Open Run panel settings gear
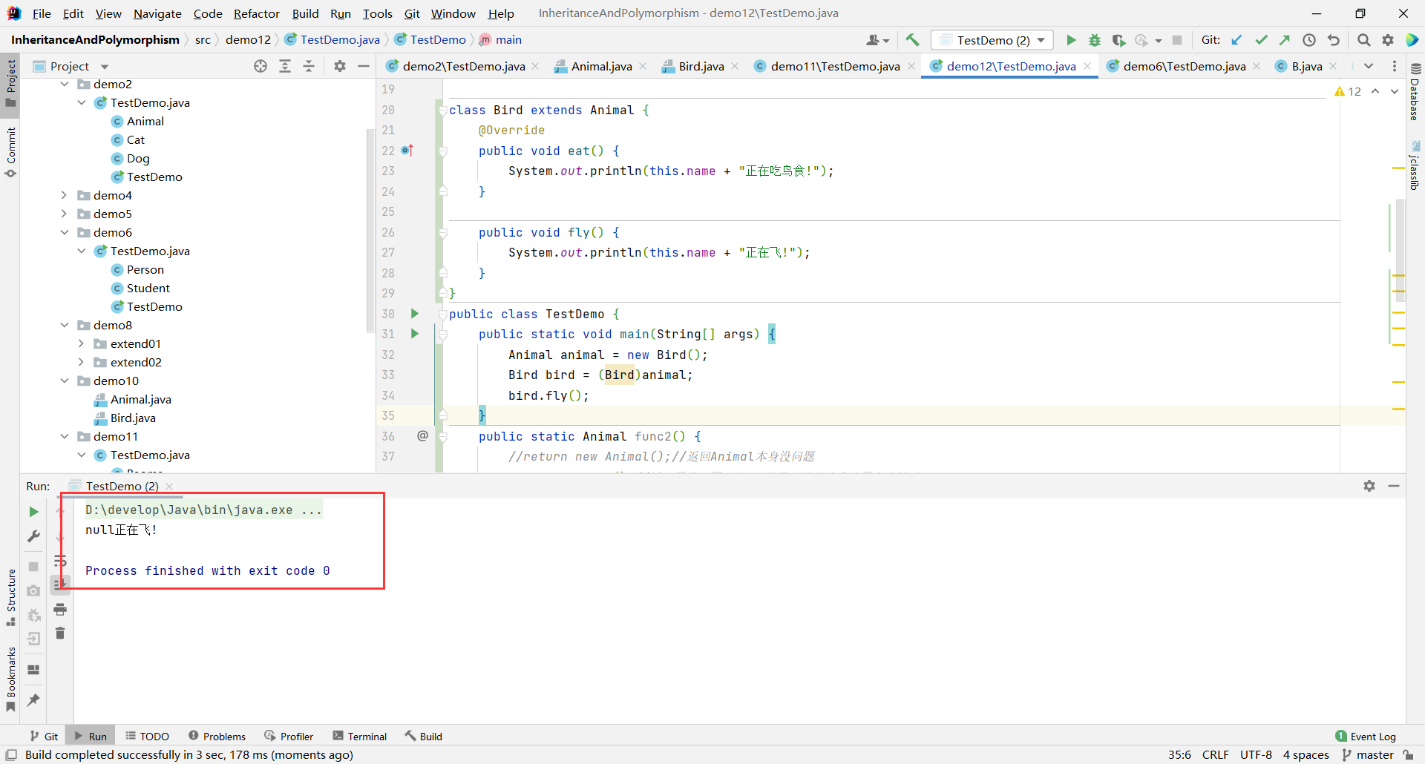Viewport: 1425px width, 764px height. pos(1369,486)
